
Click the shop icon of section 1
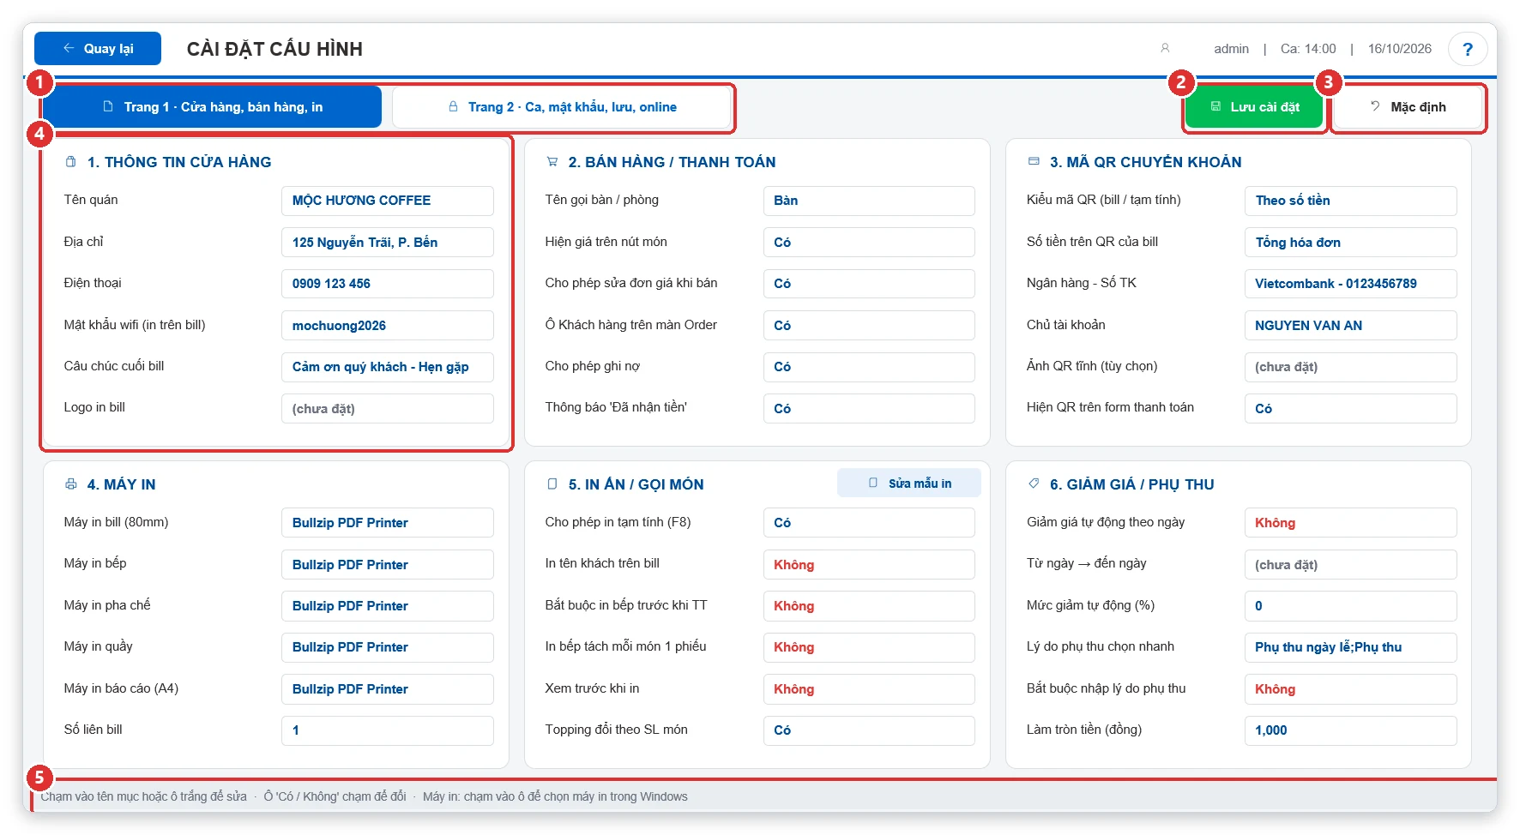(x=71, y=161)
